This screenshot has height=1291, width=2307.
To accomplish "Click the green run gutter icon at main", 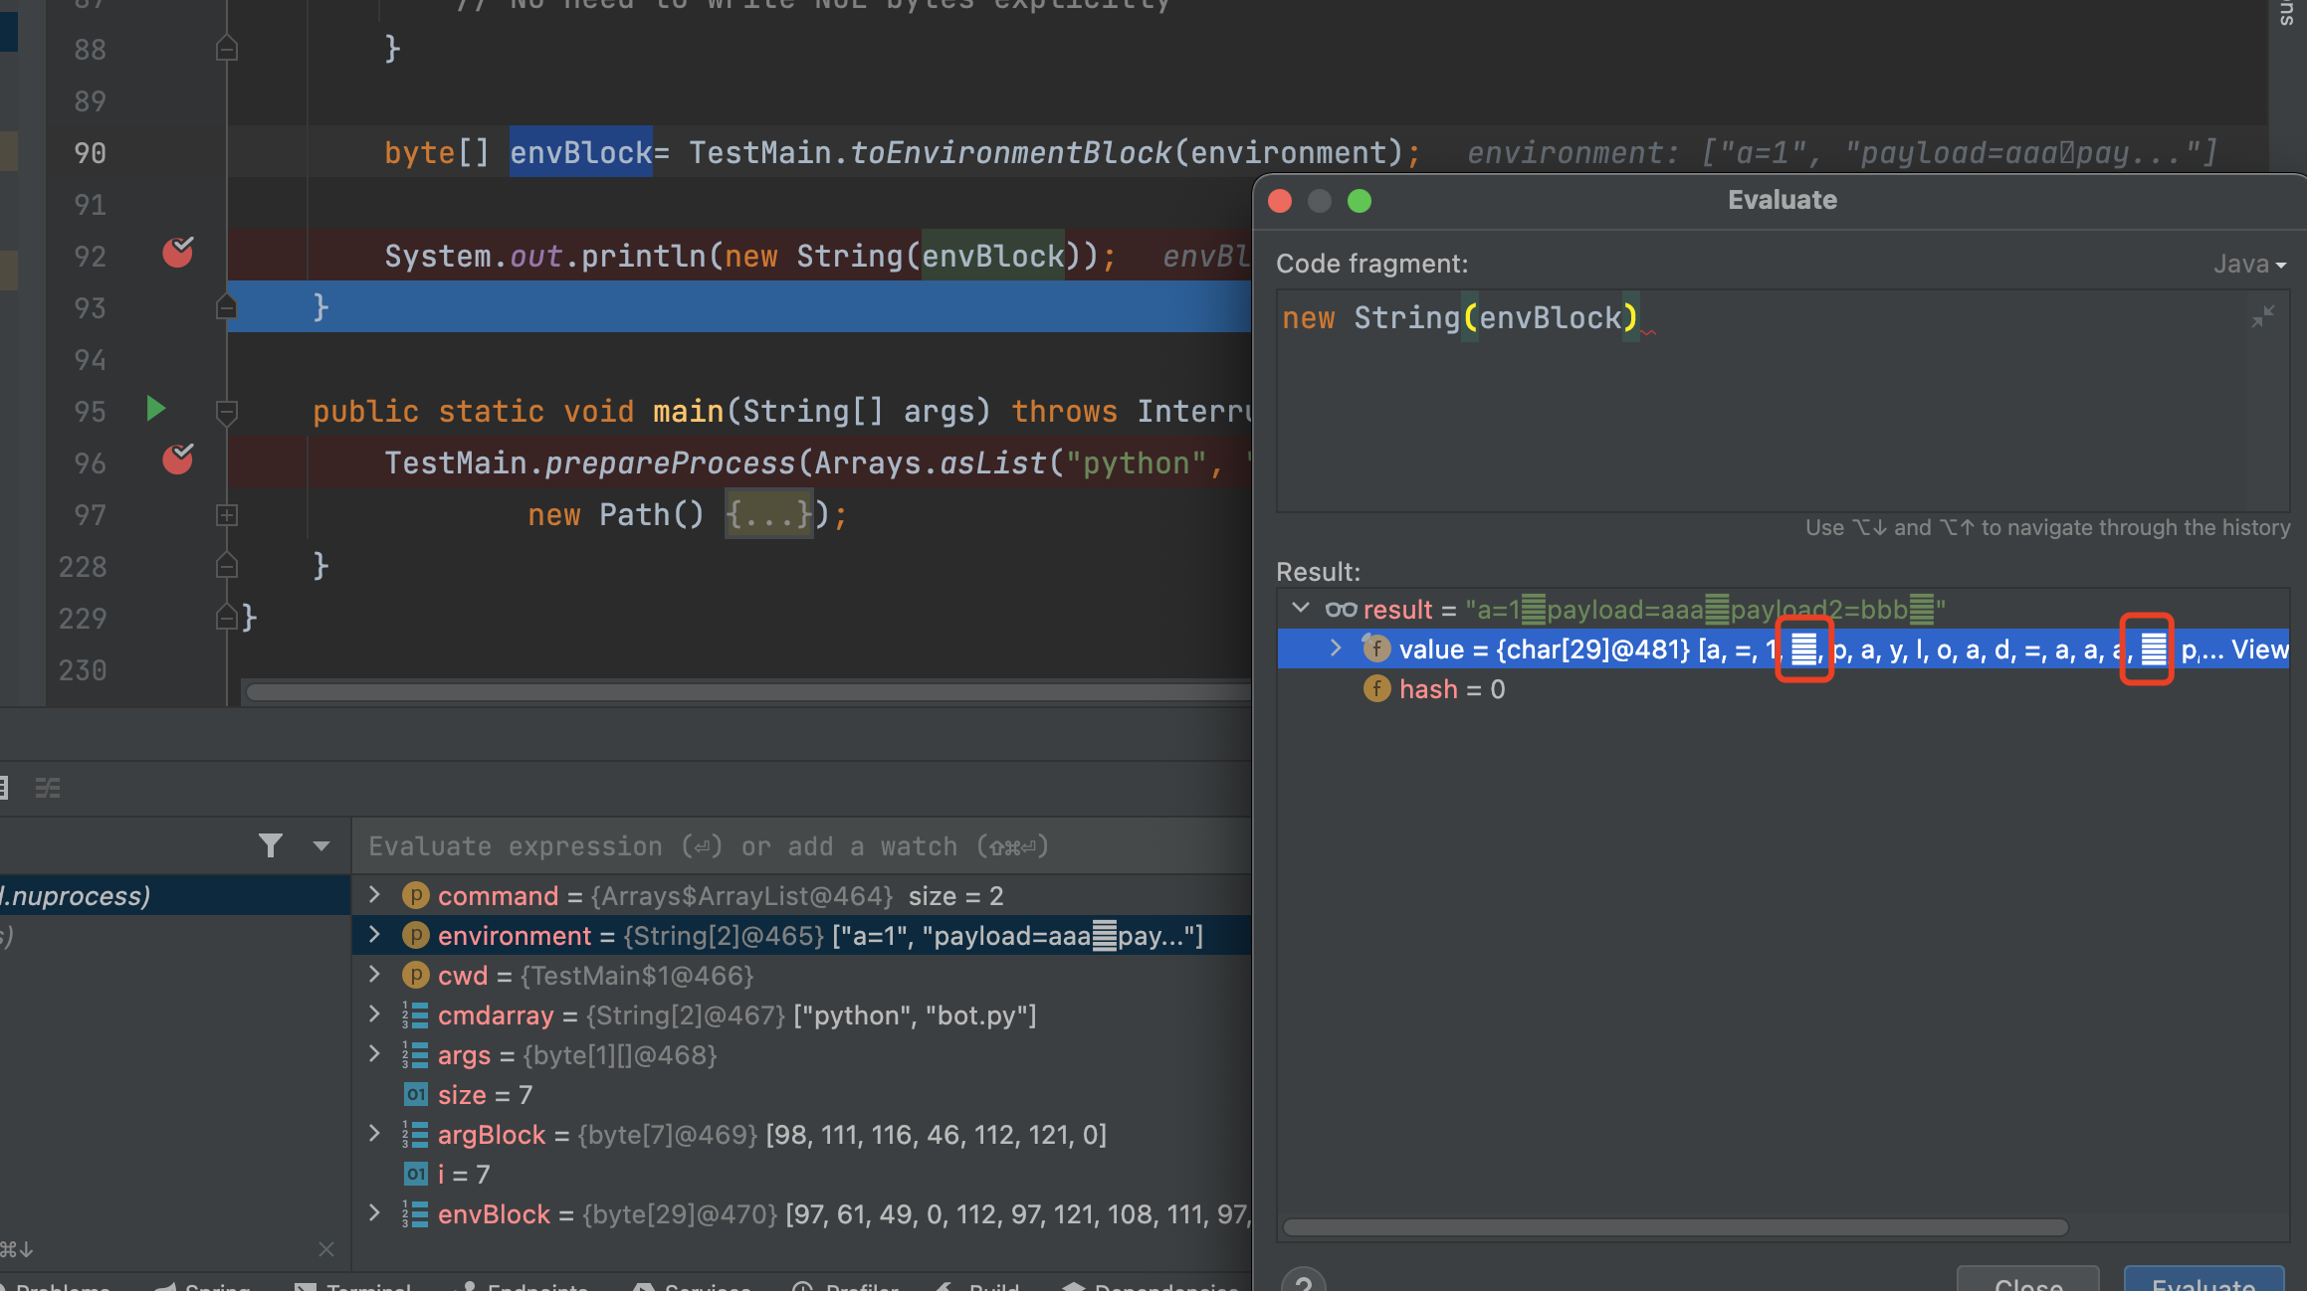I will 155,409.
